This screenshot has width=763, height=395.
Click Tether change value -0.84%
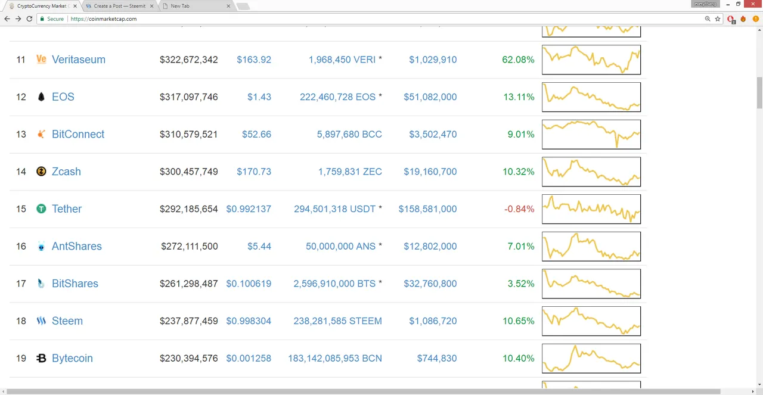[519, 209]
